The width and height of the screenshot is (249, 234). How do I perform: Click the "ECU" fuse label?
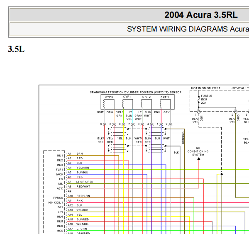[x=204, y=100]
